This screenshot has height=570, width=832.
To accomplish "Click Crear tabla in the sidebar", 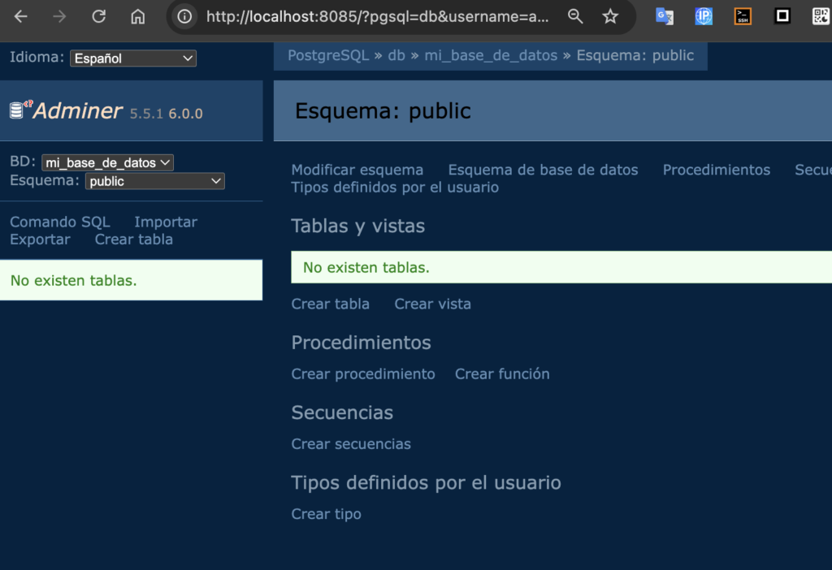I will point(134,240).
